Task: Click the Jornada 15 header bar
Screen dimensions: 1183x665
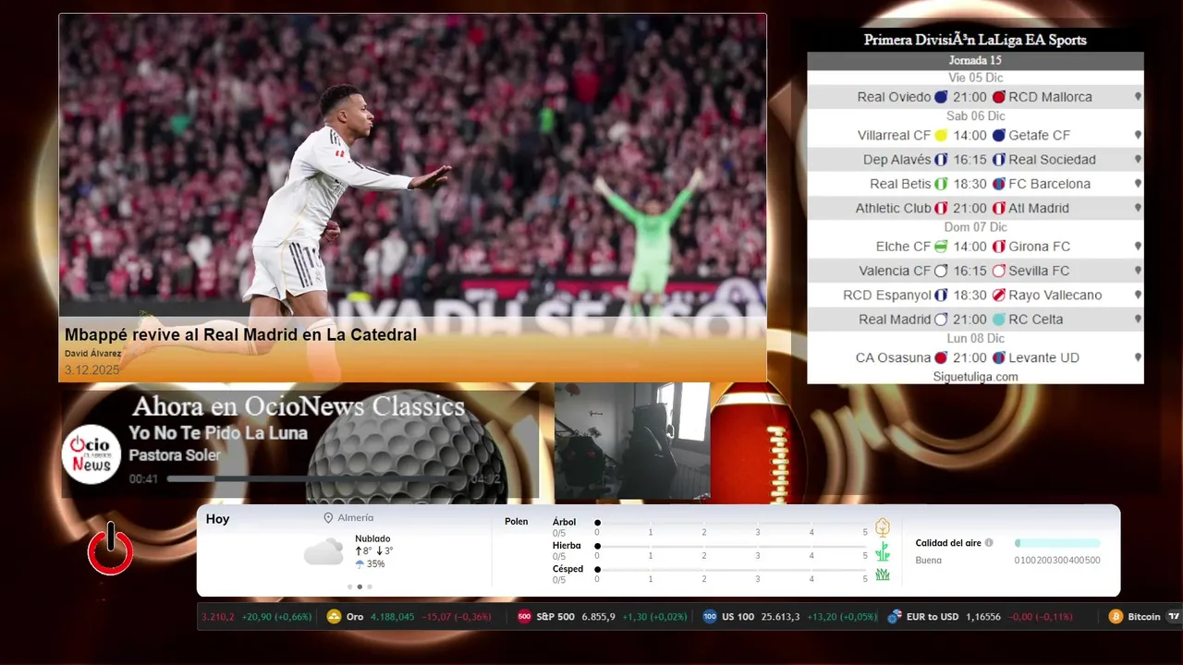Action: pyautogui.click(x=975, y=61)
